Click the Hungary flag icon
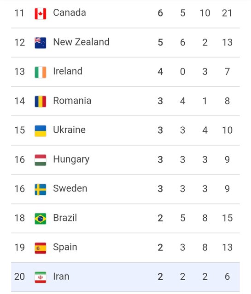The height and width of the screenshot is (294, 251). [41, 160]
